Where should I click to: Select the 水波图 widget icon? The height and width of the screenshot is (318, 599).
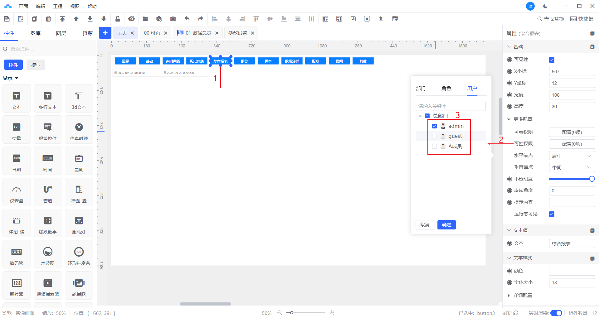(x=48, y=254)
